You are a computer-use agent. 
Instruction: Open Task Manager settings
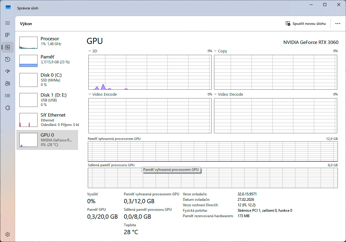(x=7, y=234)
